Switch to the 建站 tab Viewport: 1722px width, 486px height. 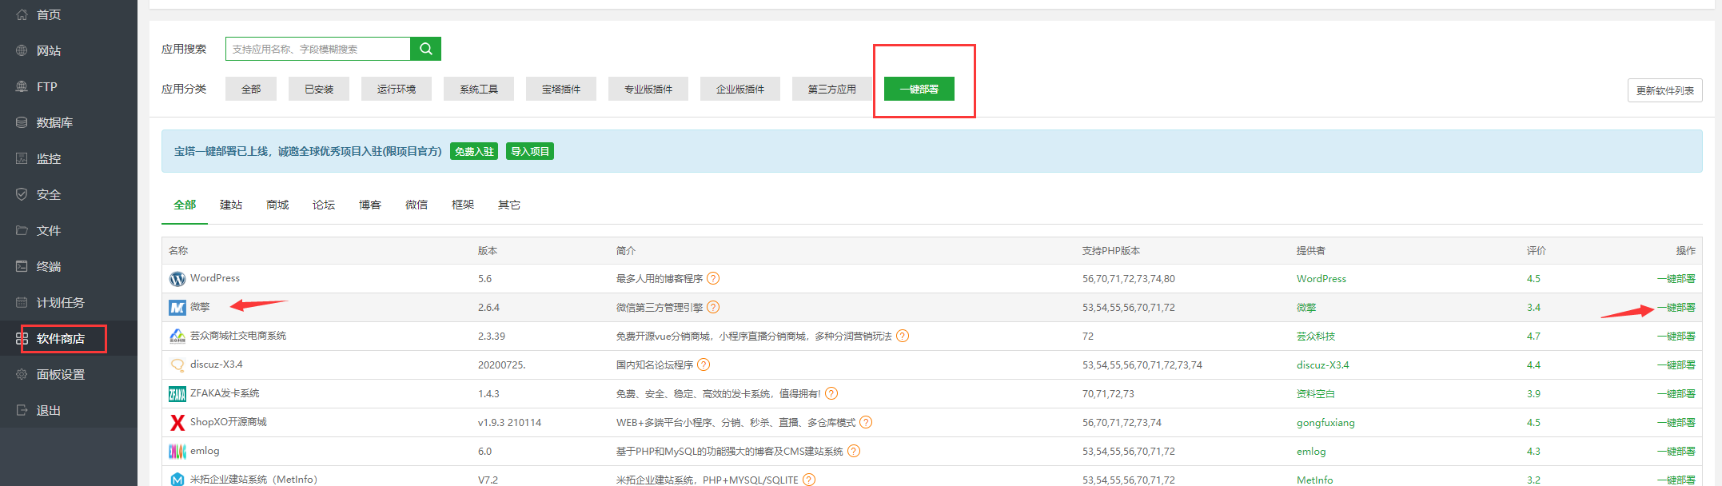(x=231, y=205)
